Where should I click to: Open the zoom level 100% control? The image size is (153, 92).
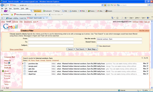[x=146, y=90]
